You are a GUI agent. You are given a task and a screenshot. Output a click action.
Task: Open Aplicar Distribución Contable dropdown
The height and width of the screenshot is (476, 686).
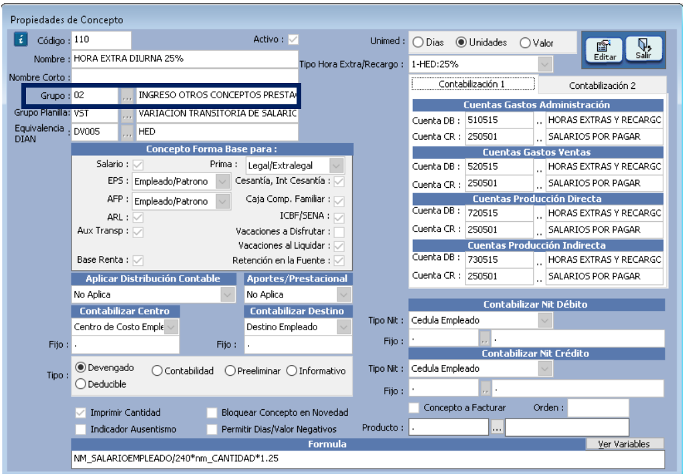coord(228,295)
